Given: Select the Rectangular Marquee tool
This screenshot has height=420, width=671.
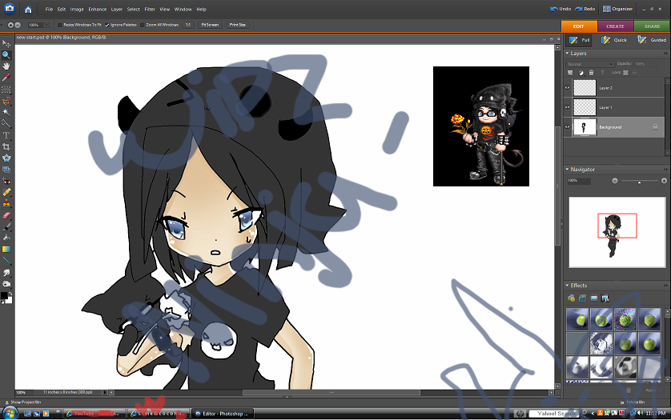Looking at the screenshot, I should click(x=6, y=90).
